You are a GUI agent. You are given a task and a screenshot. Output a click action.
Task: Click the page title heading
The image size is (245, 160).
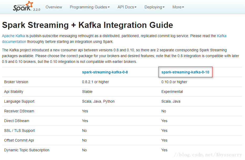click(x=87, y=25)
